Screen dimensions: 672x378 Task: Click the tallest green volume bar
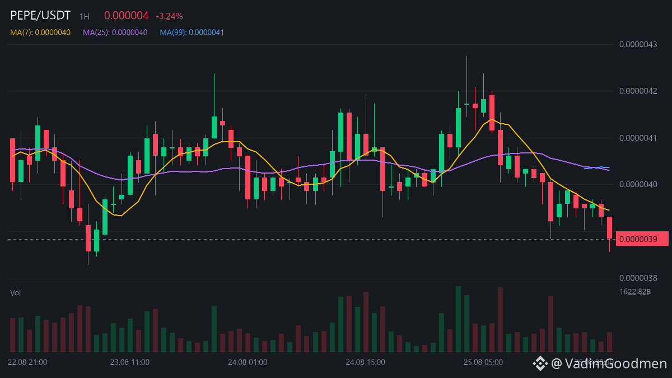click(458, 319)
